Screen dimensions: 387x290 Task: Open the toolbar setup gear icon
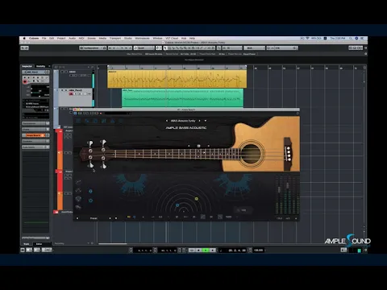365,48
